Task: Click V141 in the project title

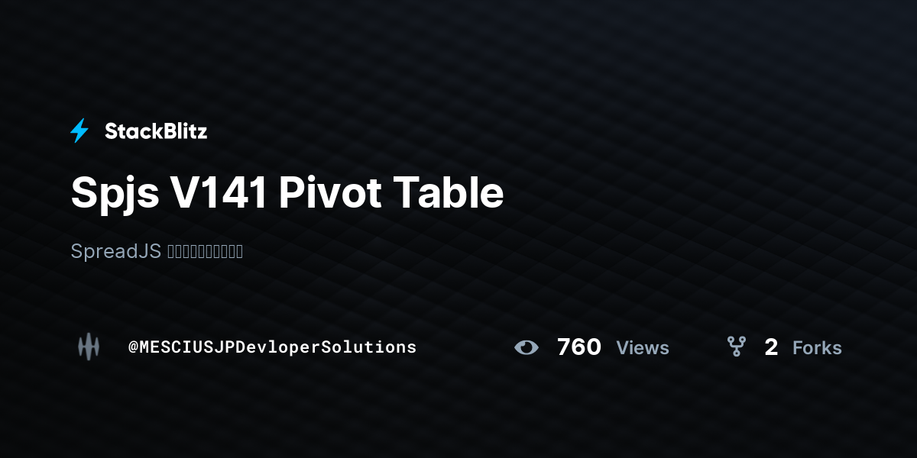Action: (x=219, y=193)
